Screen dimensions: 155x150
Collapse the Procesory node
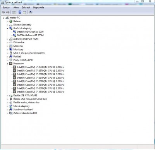pyautogui.click(x=7, y=64)
